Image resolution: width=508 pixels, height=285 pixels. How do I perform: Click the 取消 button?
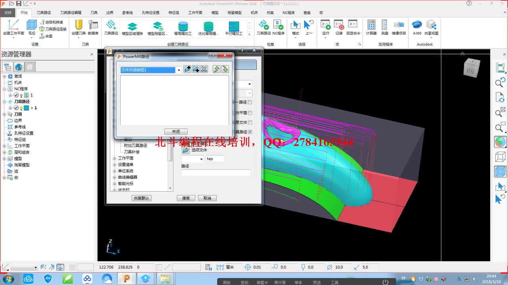point(207,198)
